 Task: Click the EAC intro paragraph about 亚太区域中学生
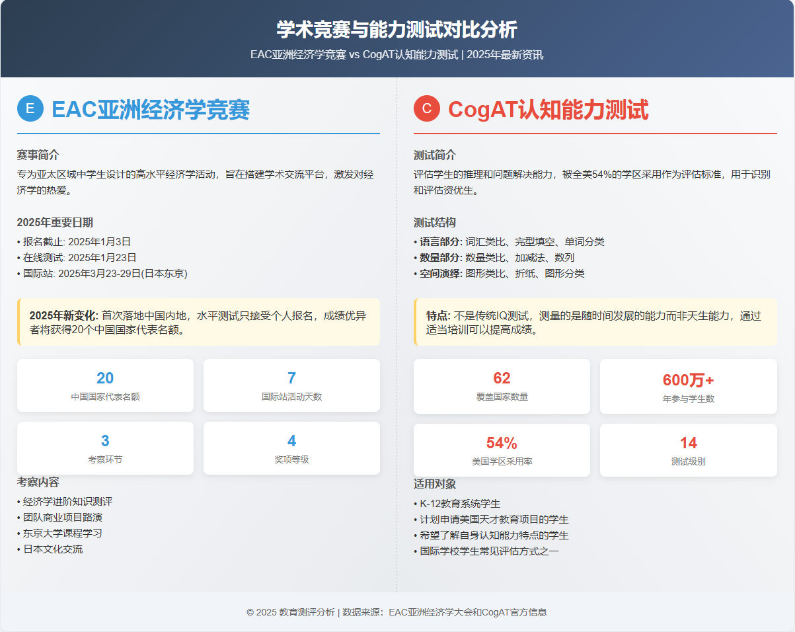(x=196, y=182)
